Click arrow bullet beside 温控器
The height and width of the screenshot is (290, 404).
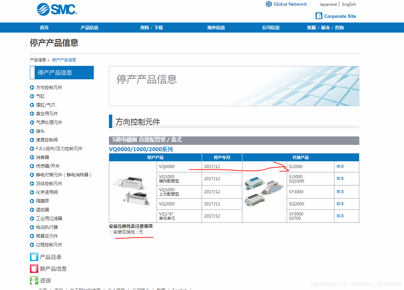32,210
